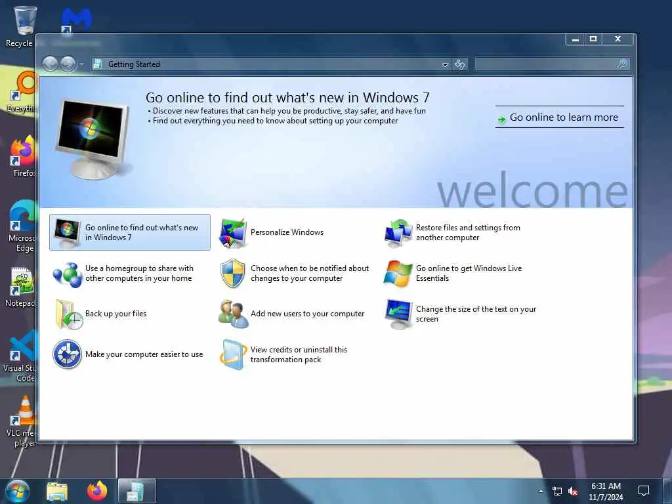The image size is (672, 504).
Task: Click the Back navigation arrow button
Action: 50,64
